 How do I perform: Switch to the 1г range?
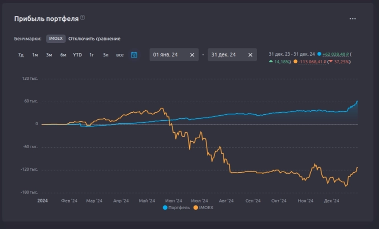click(92, 55)
